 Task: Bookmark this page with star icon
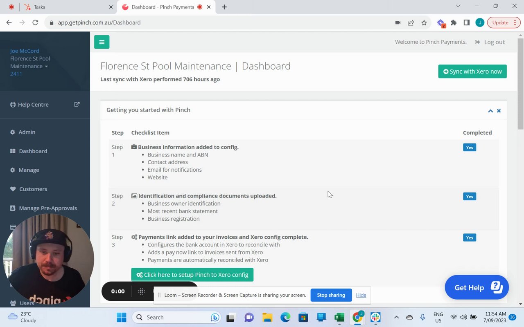click(x=424, y=22)
